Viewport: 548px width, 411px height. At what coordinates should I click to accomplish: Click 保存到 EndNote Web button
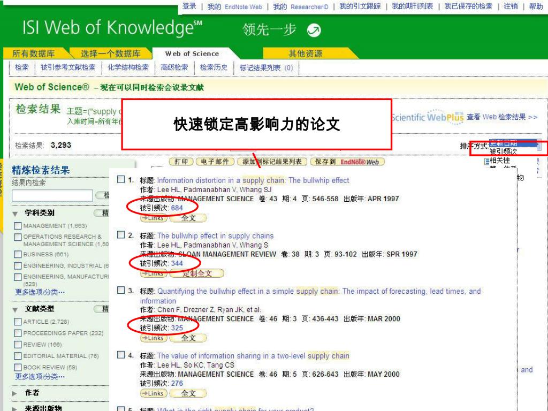(347, 162)
